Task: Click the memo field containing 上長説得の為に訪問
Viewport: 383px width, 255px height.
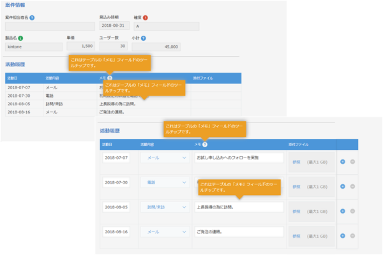Action: pyautogui.click(x=239, y=207)
